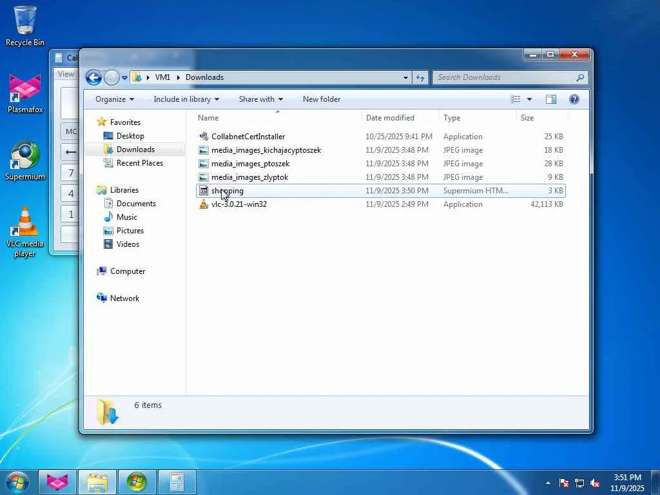The image size is (660, 495).
Task: Open the network tray icon
Action: click(x=579, y=483)
